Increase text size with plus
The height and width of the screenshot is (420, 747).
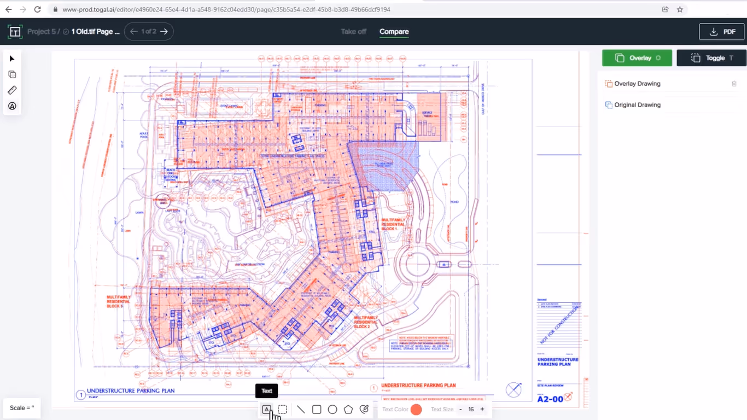482,409
